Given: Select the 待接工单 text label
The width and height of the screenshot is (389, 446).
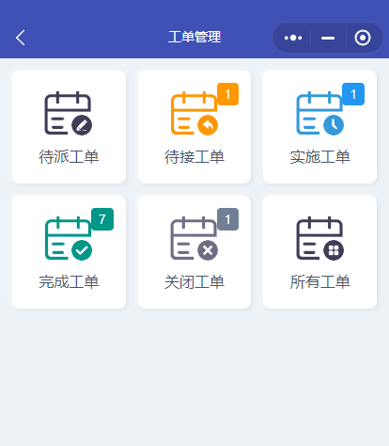Looking at the screenshot, I should coord(194,157).
